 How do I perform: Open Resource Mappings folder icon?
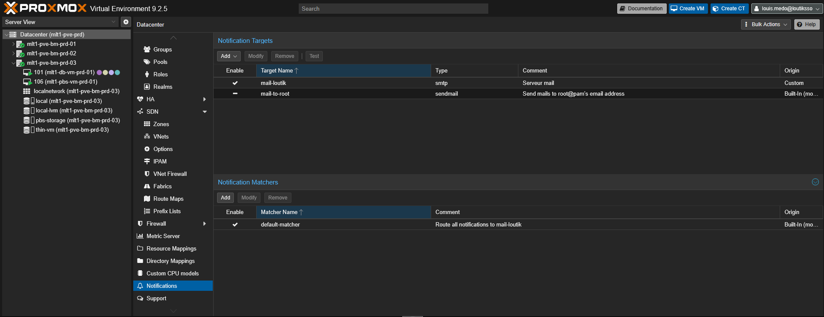point(140,248)
